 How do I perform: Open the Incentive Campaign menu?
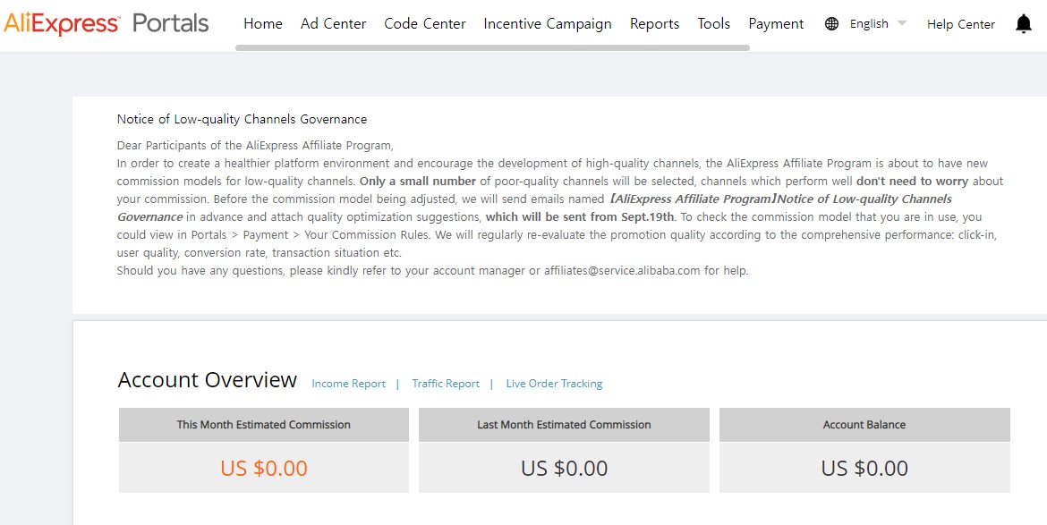[548, 24]
